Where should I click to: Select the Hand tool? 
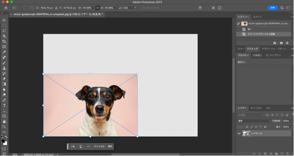pyautogui.click(x=4, y=121)
